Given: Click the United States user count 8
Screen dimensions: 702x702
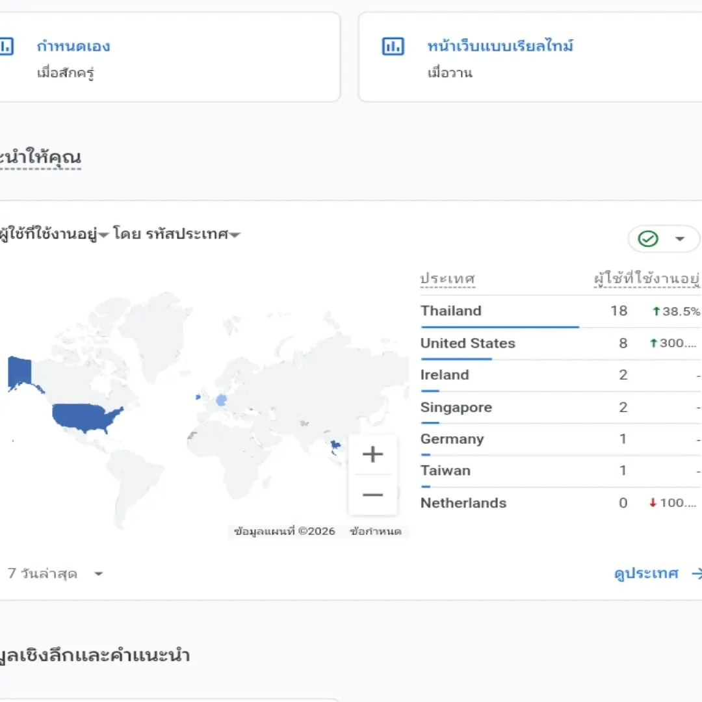Looking at the screenshot, I should [623, 343].
